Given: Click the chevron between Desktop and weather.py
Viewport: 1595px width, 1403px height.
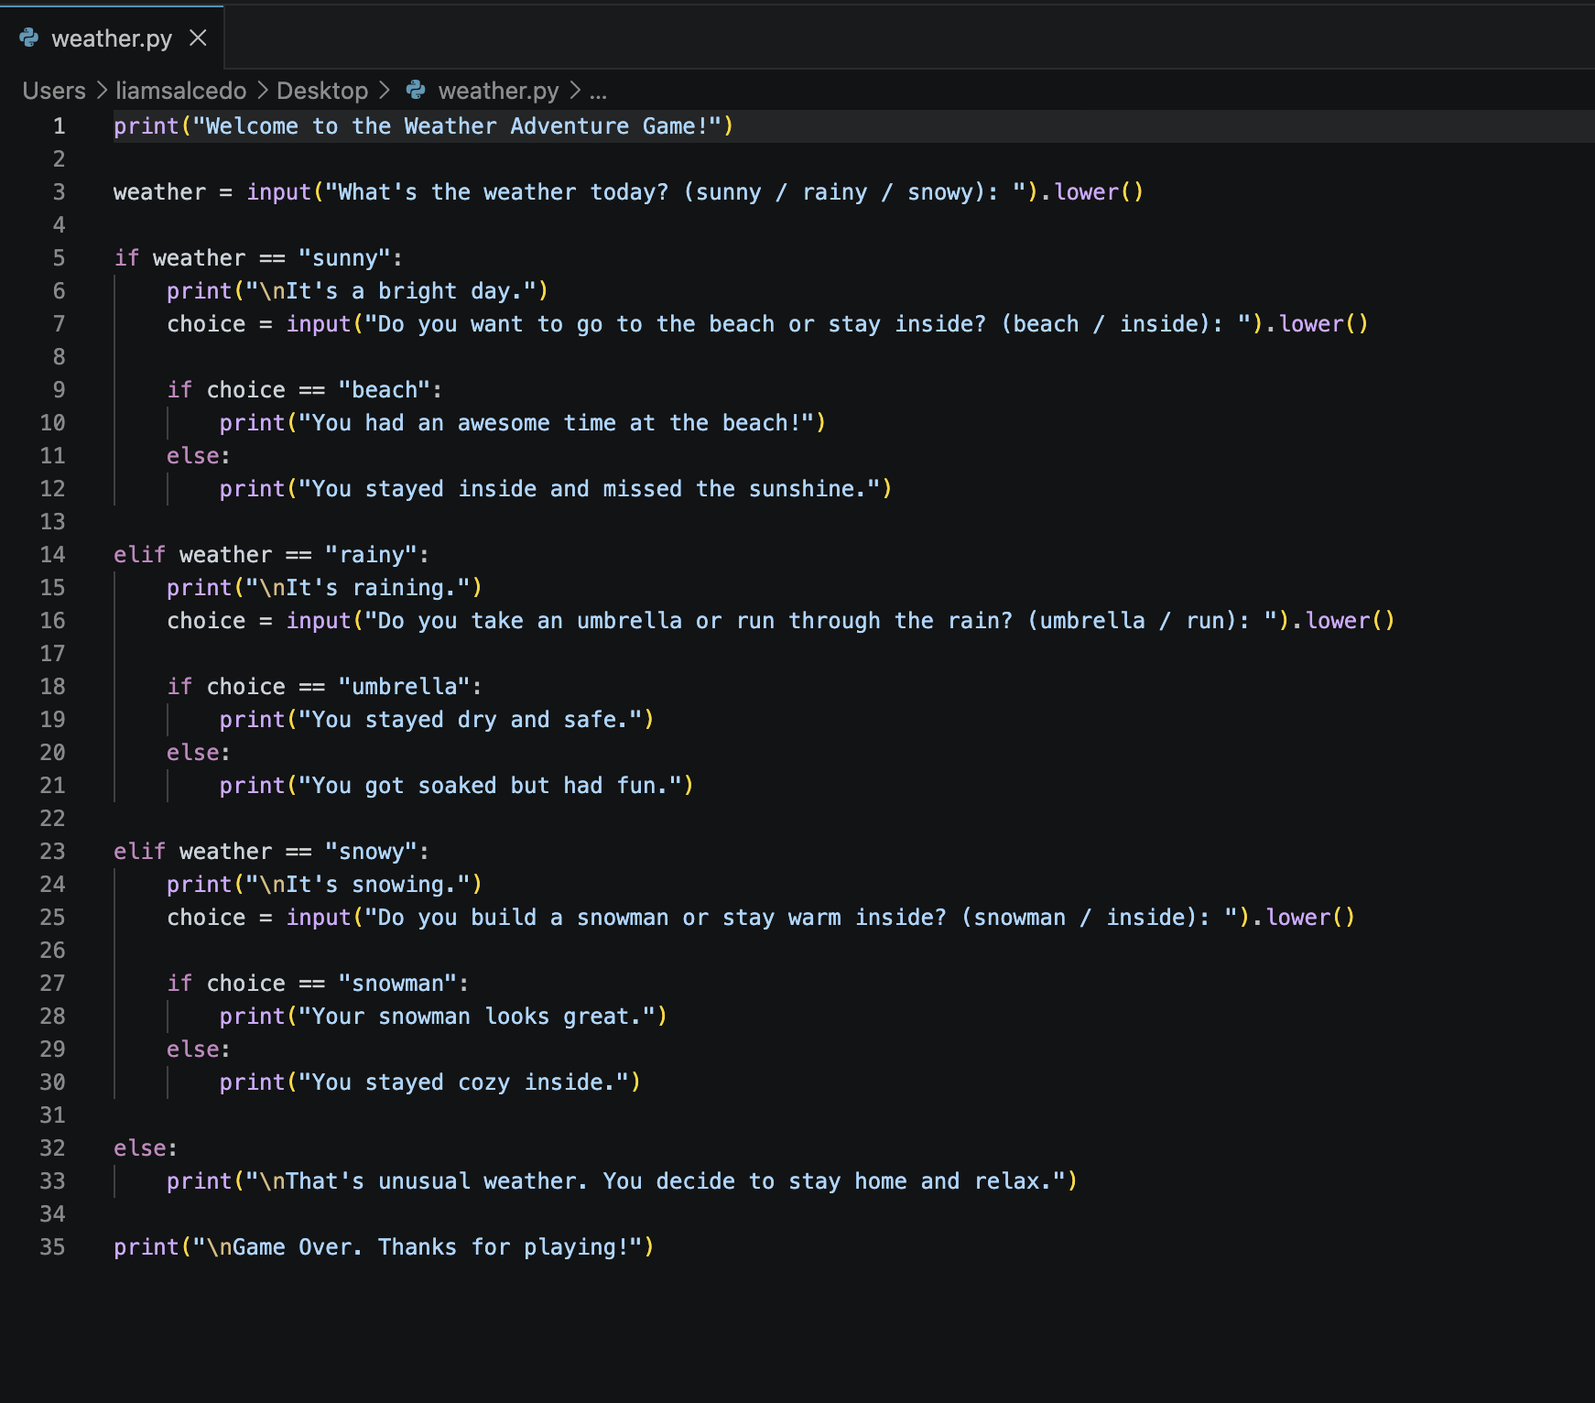Looking at the screenshot, I should [385, 90].
